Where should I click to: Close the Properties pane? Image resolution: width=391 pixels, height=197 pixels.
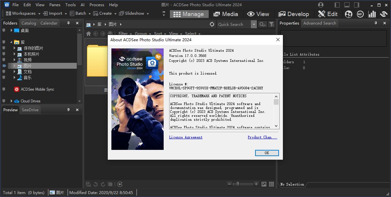click(384, 23)
